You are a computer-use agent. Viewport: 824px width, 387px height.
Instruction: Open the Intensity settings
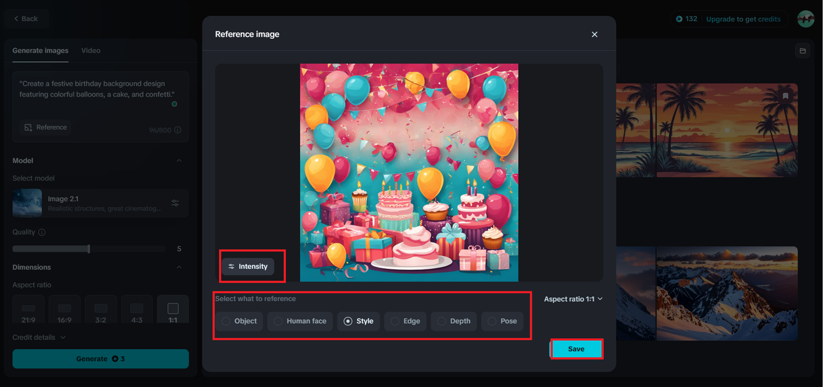point(248,267)
